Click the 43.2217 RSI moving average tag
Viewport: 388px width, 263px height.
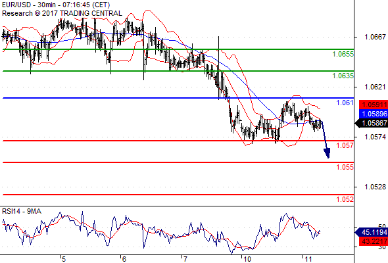[373, 241]
